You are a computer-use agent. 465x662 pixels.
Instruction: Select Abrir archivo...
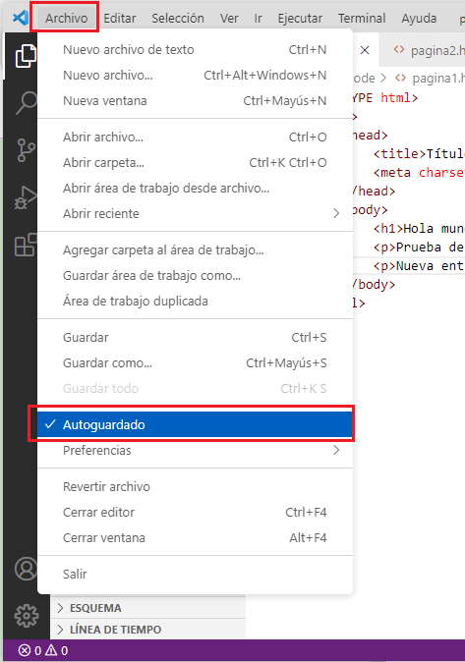point(195,138)
